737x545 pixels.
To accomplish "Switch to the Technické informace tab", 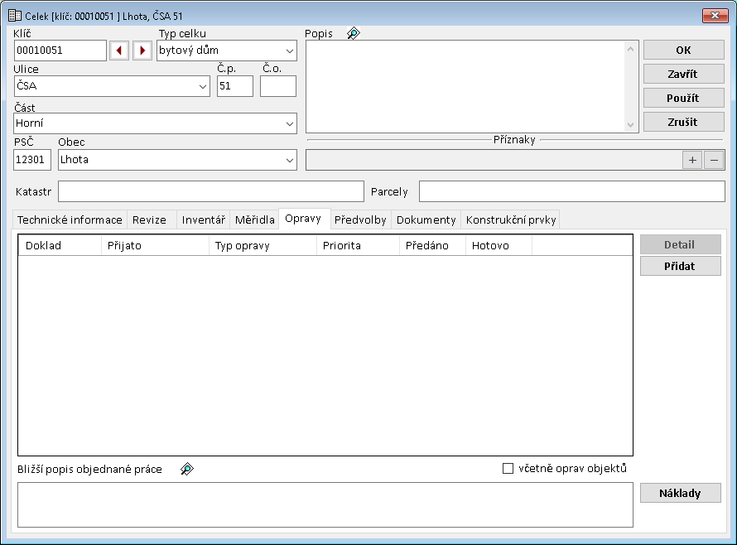I will (70, 219).
